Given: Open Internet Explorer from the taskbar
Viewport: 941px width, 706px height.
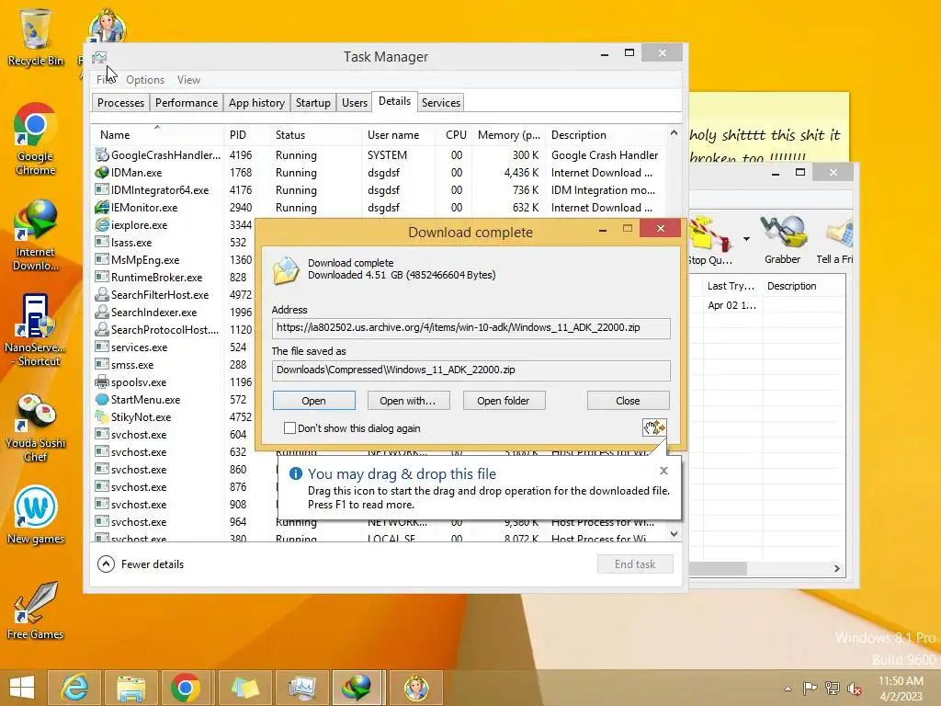Looking at the screenshot, I should pos(74,688).
